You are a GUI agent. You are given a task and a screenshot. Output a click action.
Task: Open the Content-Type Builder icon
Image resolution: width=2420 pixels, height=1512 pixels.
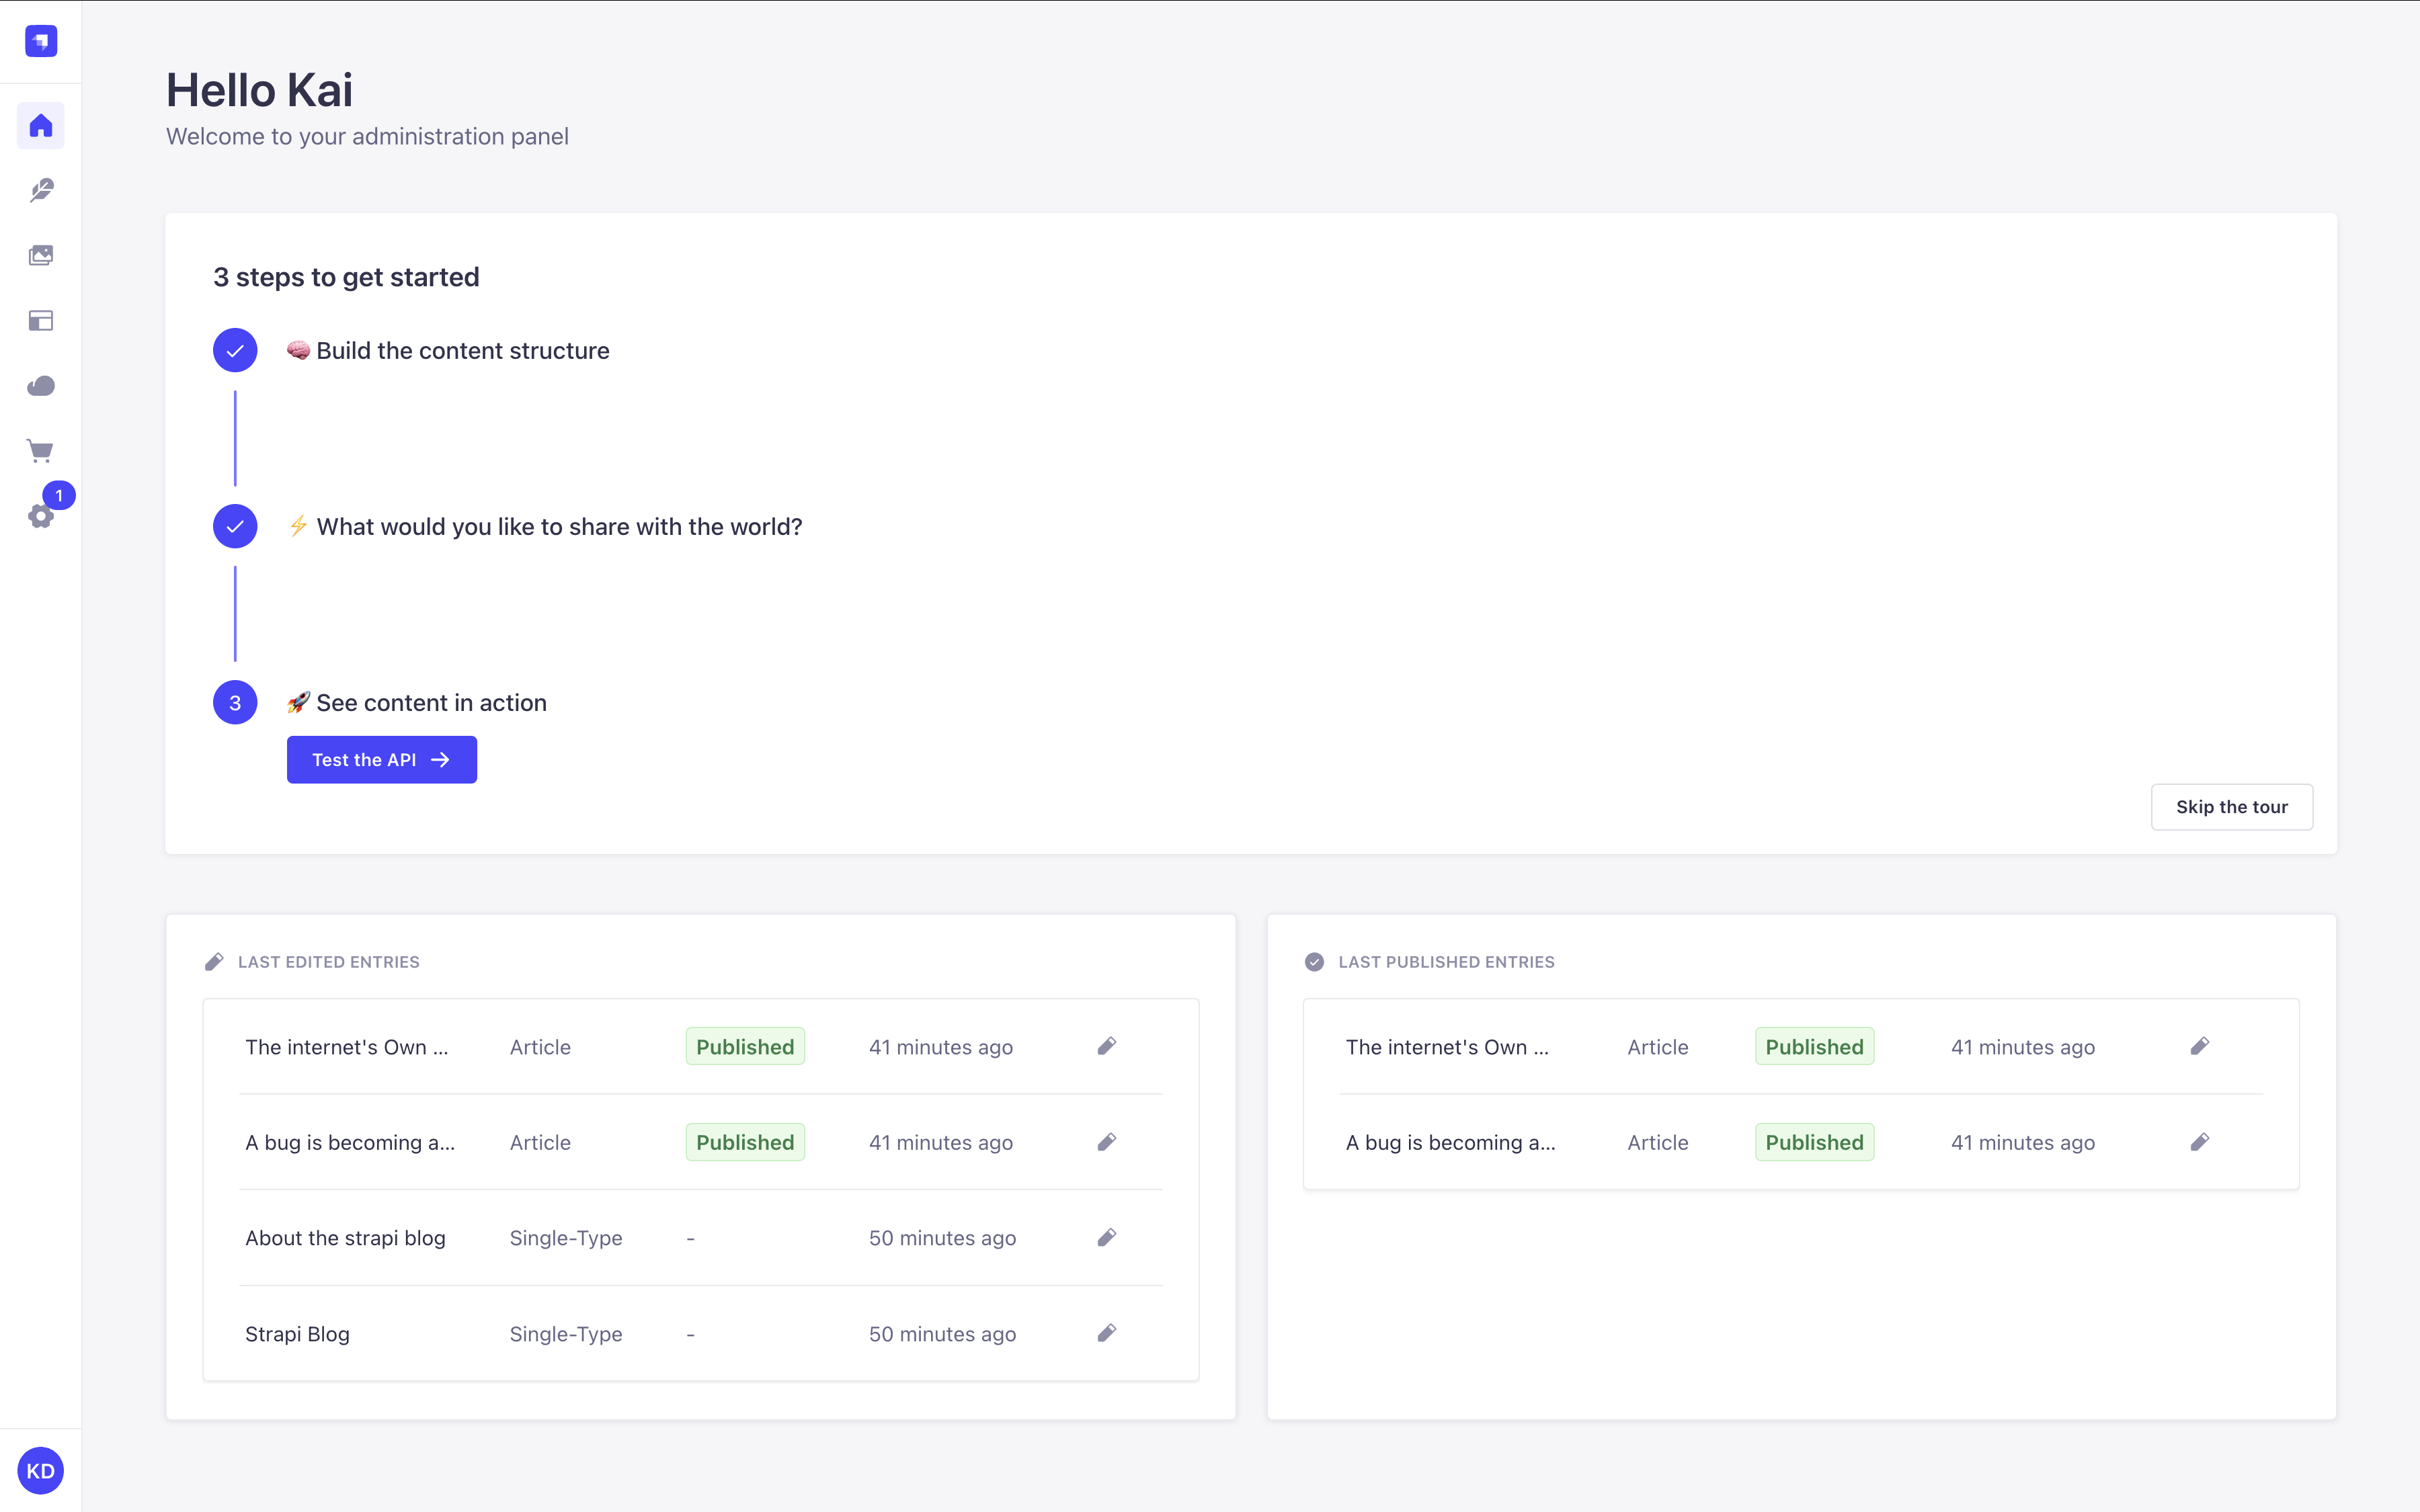pyautogui.click(x=41, y=320)
